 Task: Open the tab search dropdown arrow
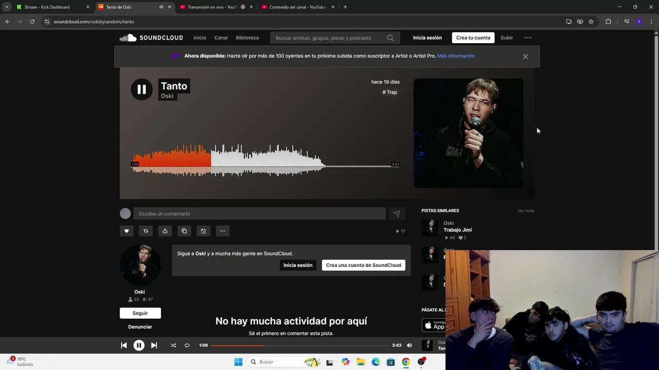(x=7, y=7)
